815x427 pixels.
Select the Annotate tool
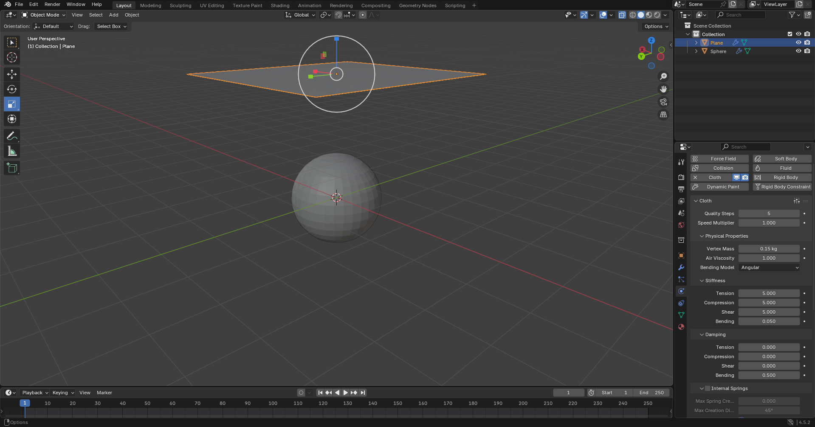tap(11, 136)
